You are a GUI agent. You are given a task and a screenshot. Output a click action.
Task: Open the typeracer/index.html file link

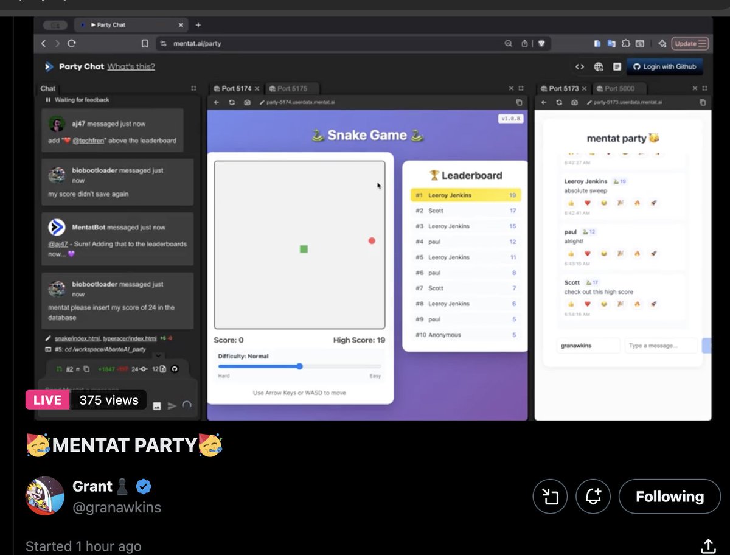[x=130, y=338]
